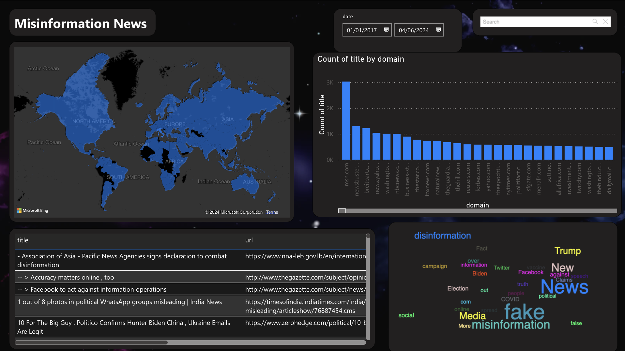
Task: Select the '10 For The Big Guy' row
Action: 191,327
